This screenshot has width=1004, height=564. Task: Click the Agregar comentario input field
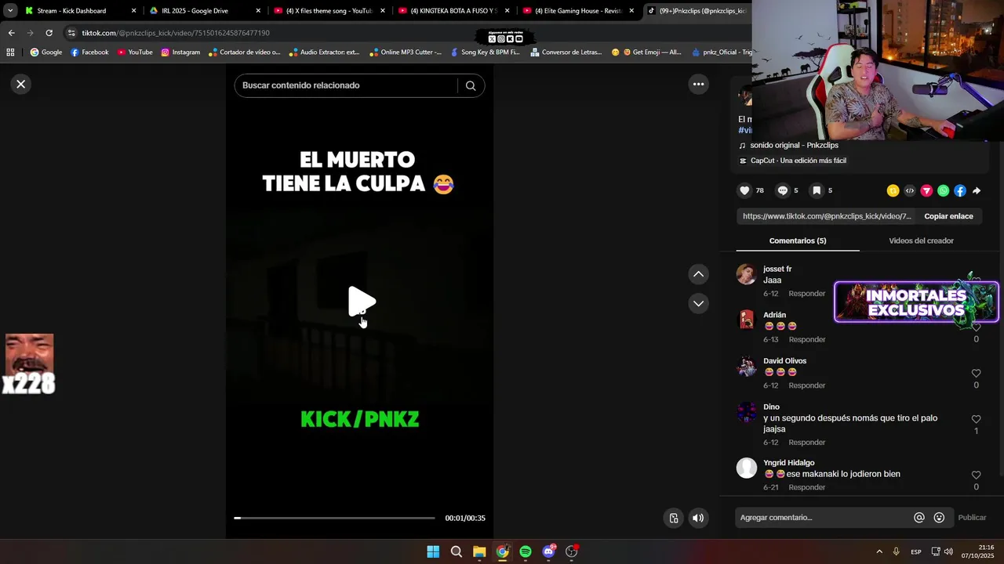click(824, 518)
